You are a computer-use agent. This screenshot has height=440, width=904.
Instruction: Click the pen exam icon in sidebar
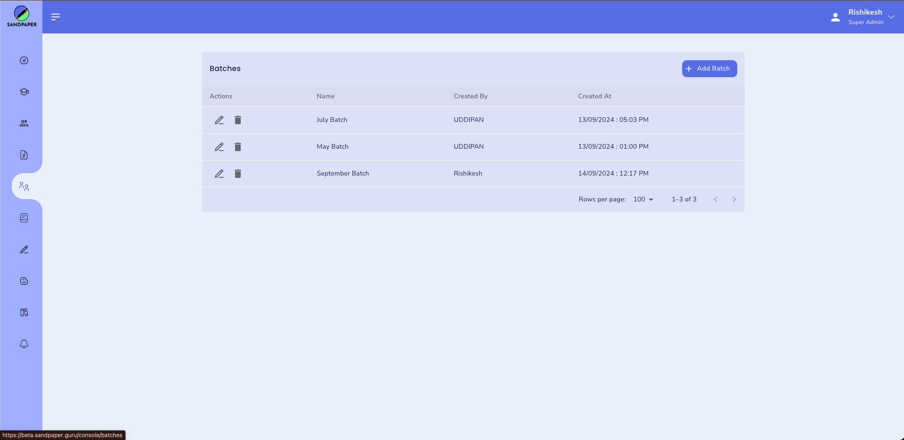(24, 249)
